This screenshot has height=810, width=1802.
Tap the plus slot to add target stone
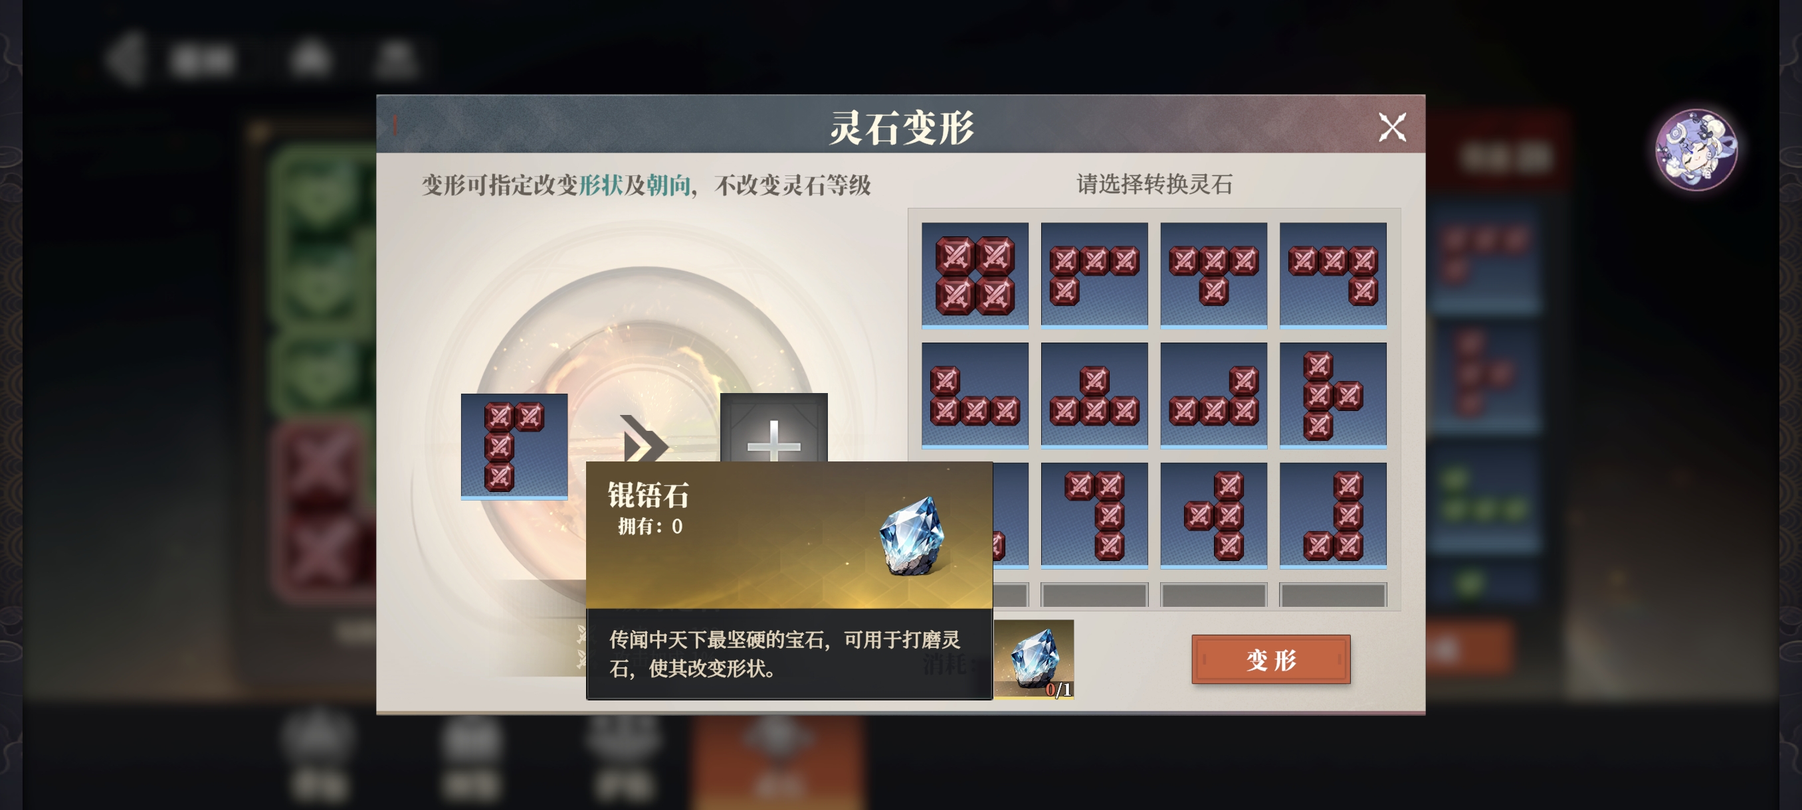[773, 428]
